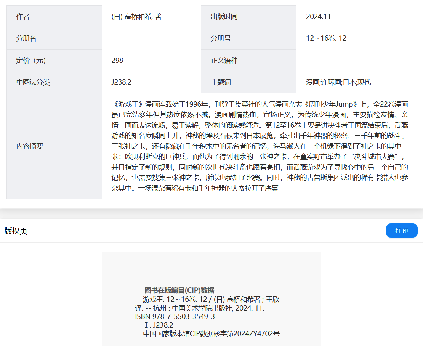Click the 分册号 value 12～16卷. 12
The image size is (423, 346).
pyautogui.click(x=326, y=38)
